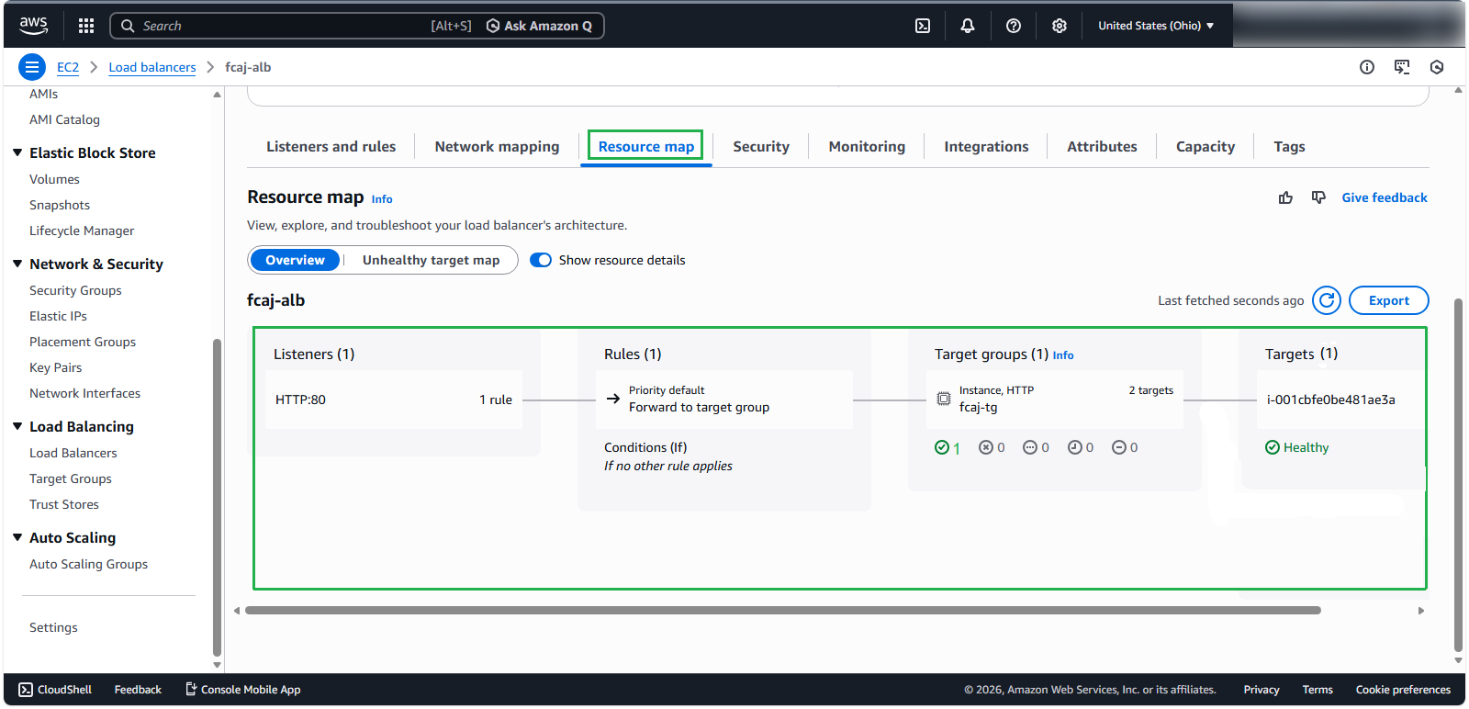
Task: Click the page vertical scrollbar
Action: (1459, 475)
